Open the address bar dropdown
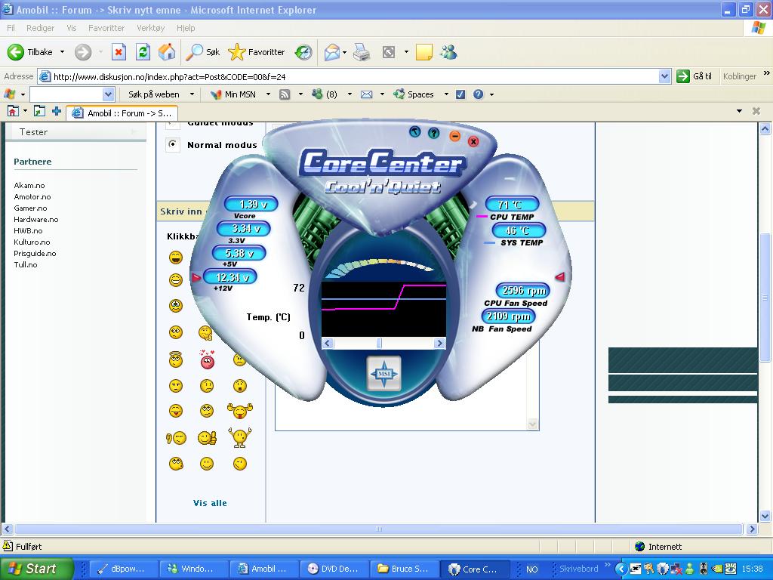Screen dimensions: 773x580 [x=664, y=76]
